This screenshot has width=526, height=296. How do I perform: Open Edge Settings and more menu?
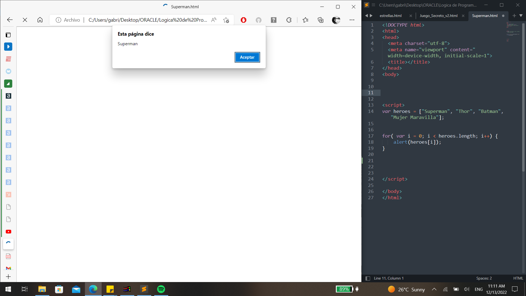(352, 20)
